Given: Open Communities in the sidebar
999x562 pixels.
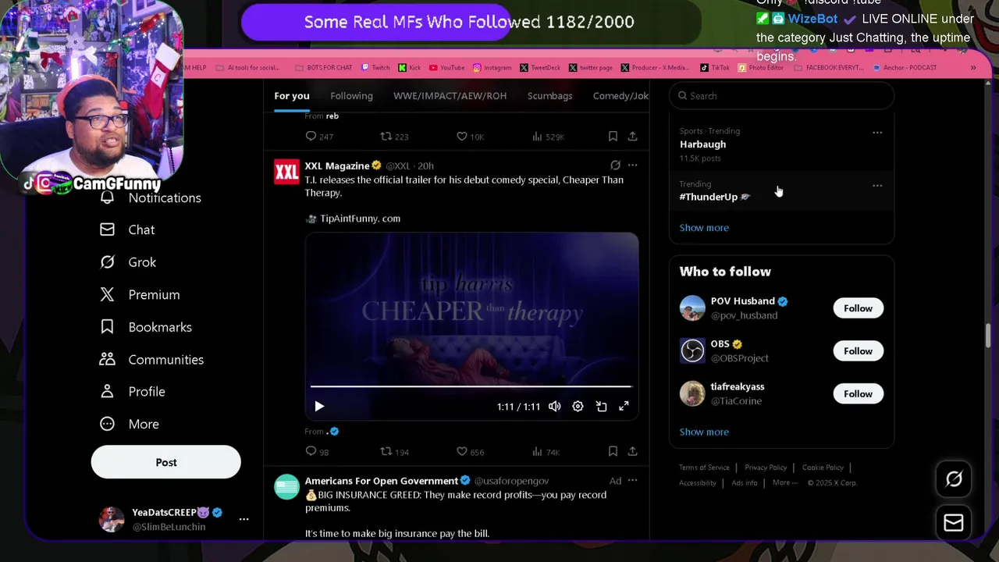Looking at the screenshot, I should (151, 359).
